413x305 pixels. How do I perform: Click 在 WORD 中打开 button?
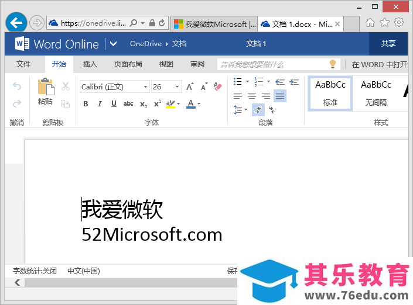[379, 64]
